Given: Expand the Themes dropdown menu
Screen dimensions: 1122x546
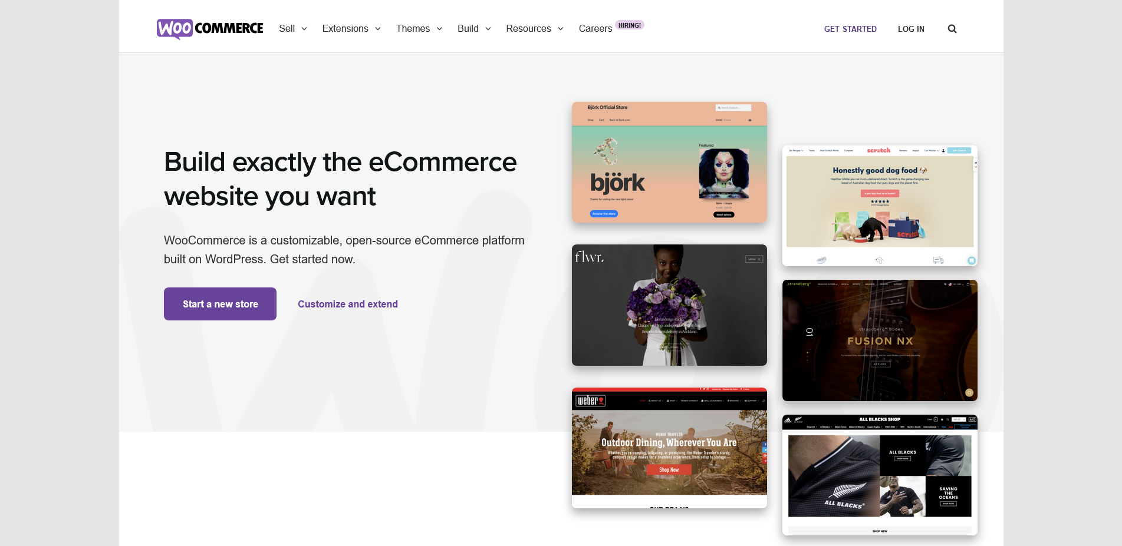Looking at the screenshot, I should click(419, 29).
